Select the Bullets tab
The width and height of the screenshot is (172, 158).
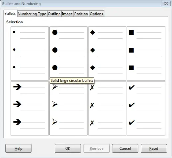tap(10, 14)
